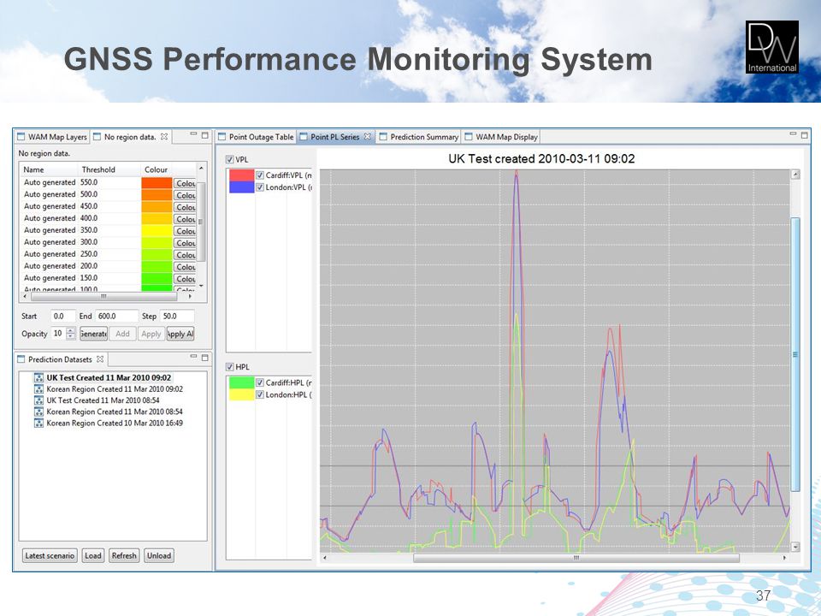Click the Unload button
821x616 pixels.
(159, 555)
